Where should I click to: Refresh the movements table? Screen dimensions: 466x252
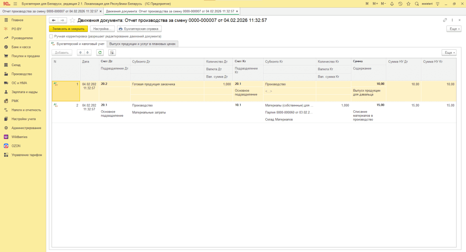[100, 53]
